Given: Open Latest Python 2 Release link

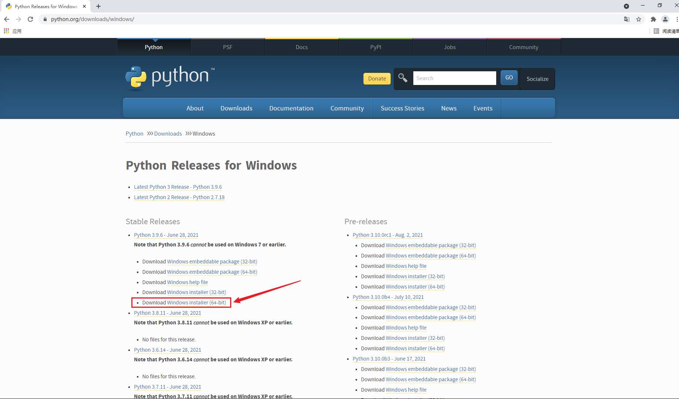Looking at the screenshot, I should coord(179,197).
